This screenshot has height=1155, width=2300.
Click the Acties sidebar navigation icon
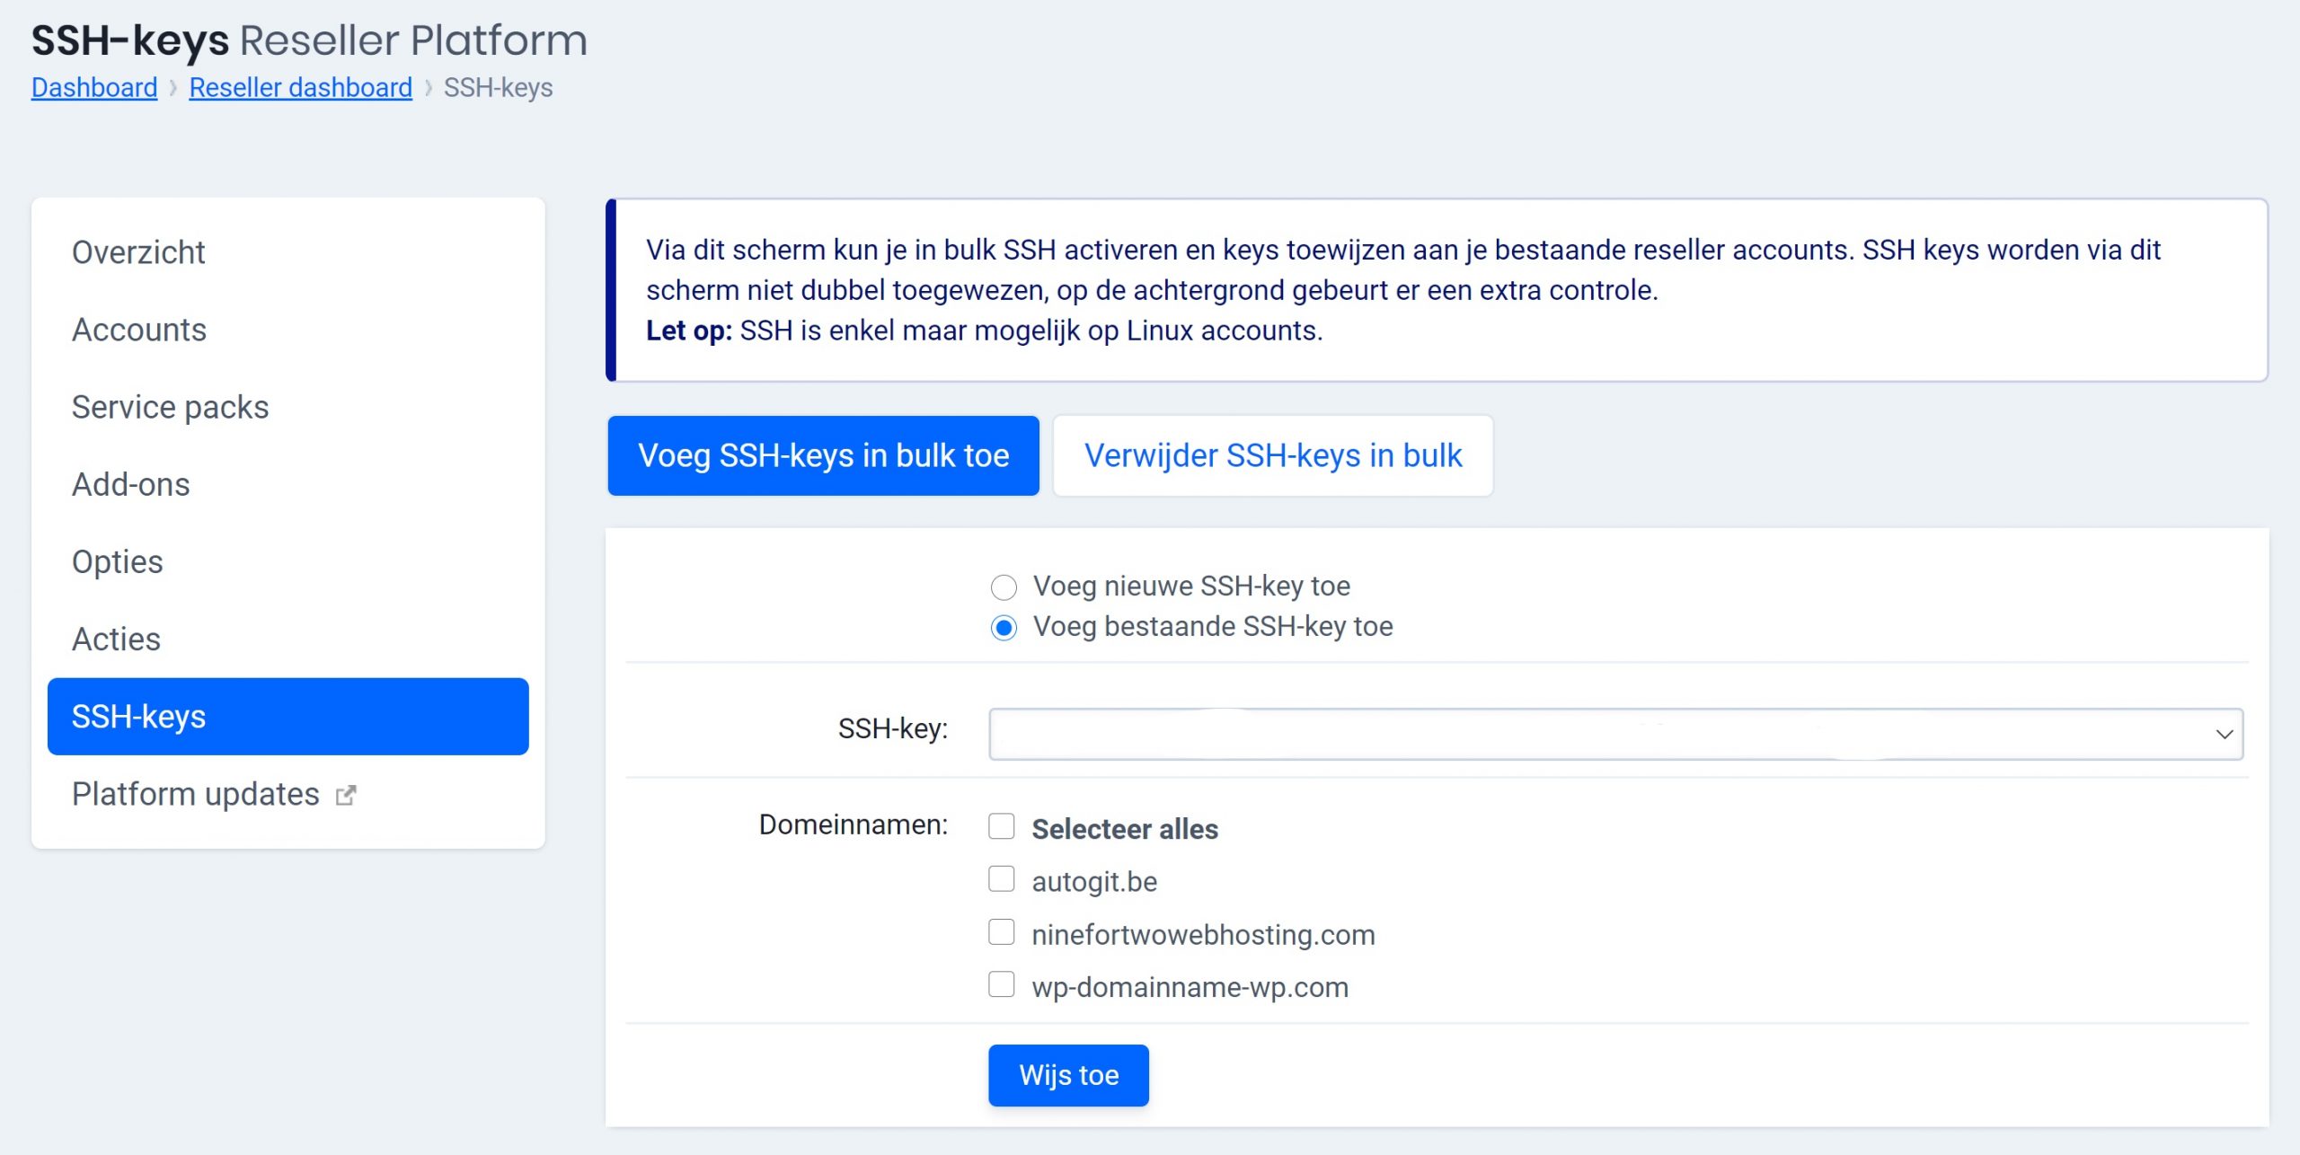pos(113,639)
